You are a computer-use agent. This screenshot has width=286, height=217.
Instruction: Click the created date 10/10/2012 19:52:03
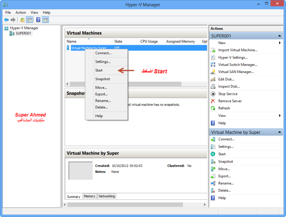pos(127,166)
